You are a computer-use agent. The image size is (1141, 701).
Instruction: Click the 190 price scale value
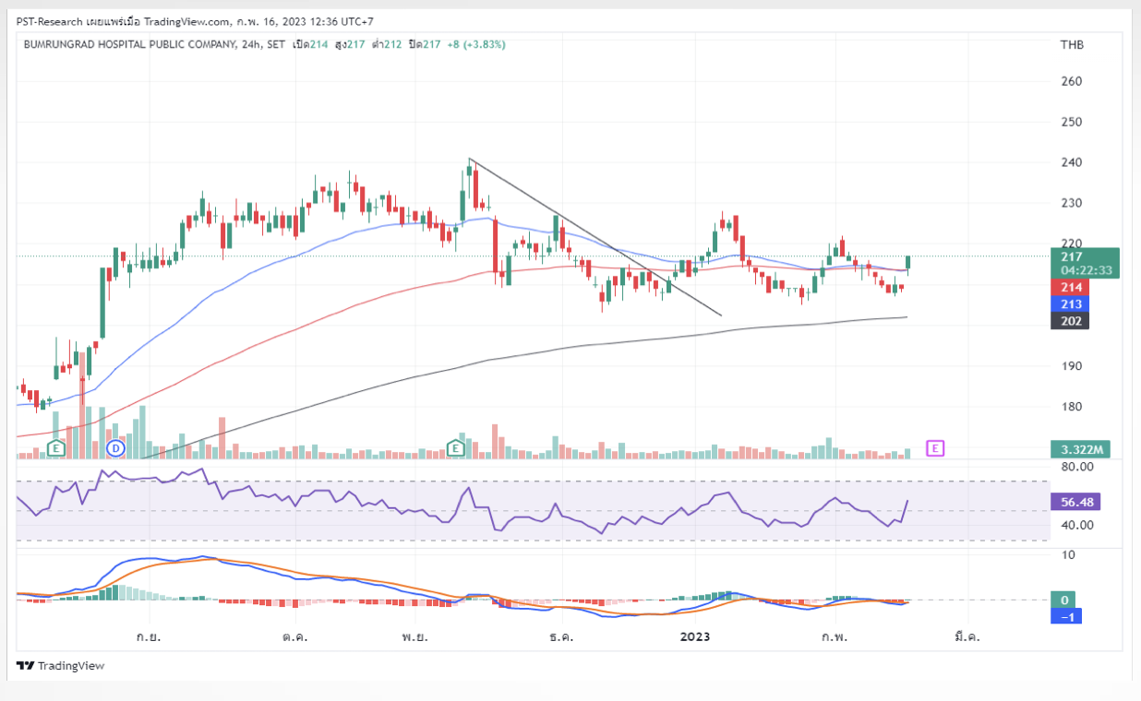(1072, 366)
